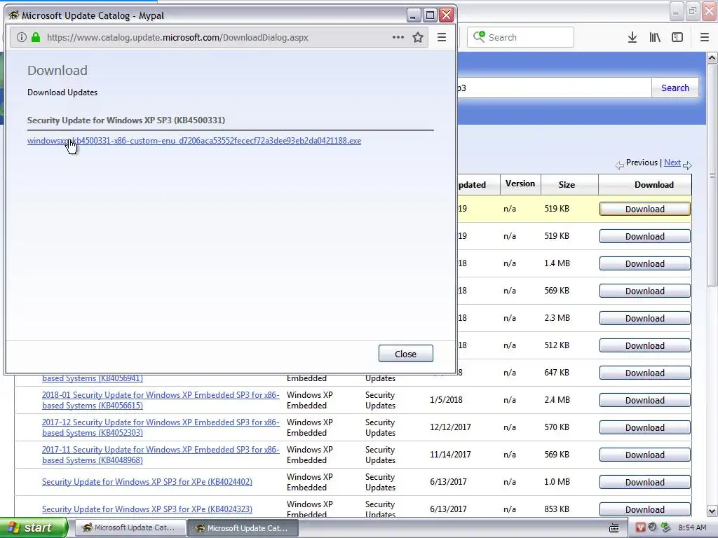Screen dimensions: 718x538
Task: Click the vertical scrollbar thumb
Action: click(x=712, y=176)
